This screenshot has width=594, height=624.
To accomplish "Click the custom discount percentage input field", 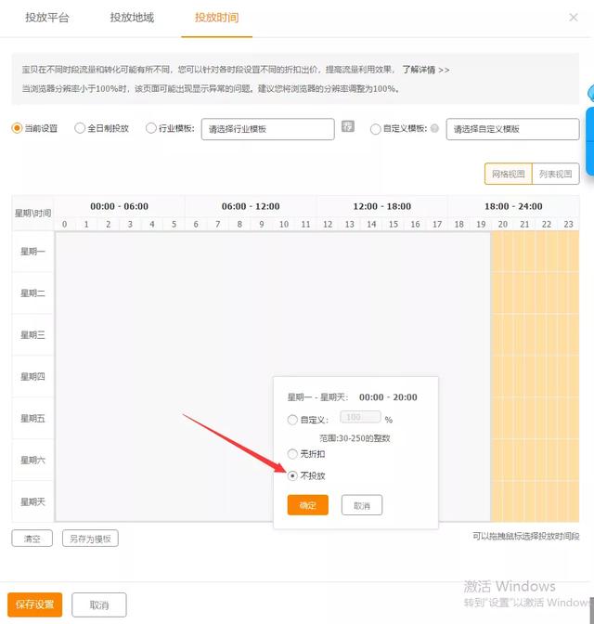I will [x=360, y=419].
